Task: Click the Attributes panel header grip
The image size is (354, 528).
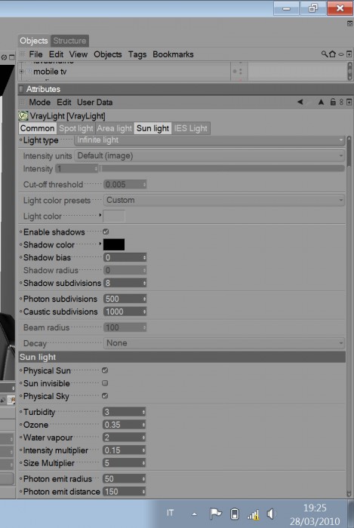Action: [22, 89]
